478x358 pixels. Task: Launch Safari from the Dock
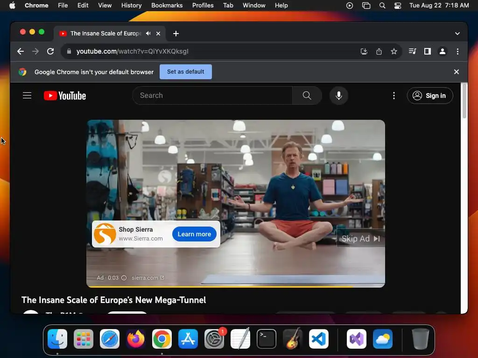[x=110, y=339]
